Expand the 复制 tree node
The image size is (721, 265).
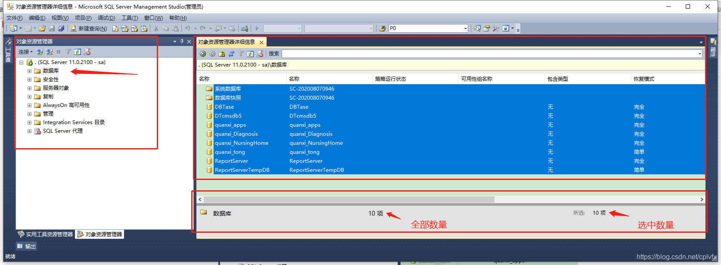[x=29, y=97]
